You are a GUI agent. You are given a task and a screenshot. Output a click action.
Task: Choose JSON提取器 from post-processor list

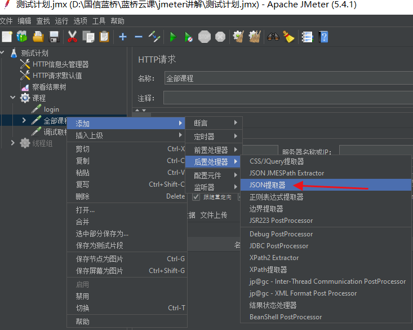(x=326, y=185)
